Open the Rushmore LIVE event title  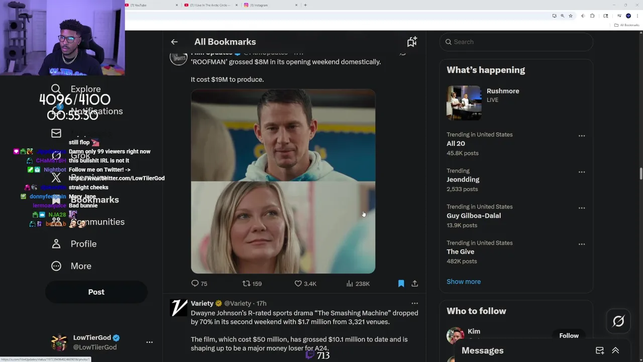coord(503,91)
